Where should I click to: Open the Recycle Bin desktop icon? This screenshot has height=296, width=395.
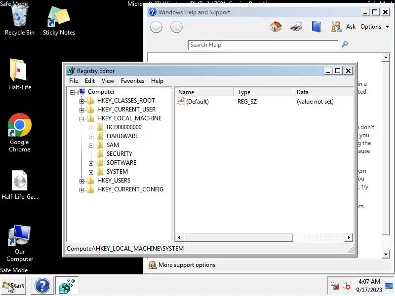(x=19, y=20)
